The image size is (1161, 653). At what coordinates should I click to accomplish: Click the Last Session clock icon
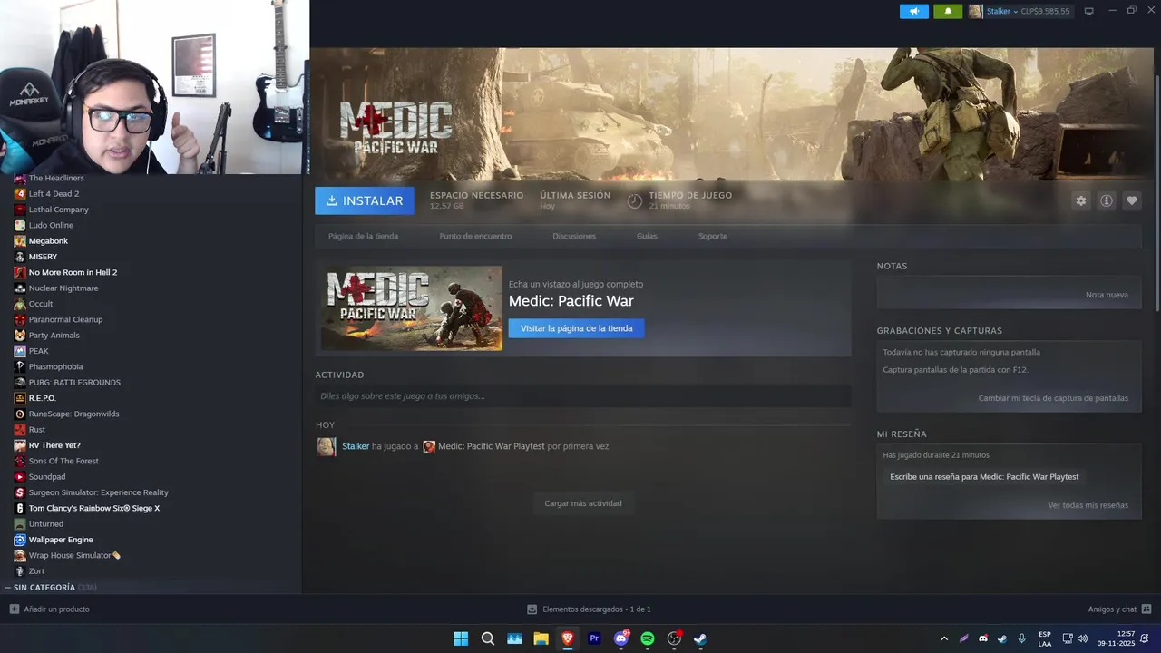pyautogui.click(x=635, y=200)
